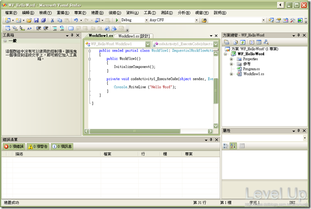Cut selection with the scissors icon
311x209 pixels.
click(52, 20)
